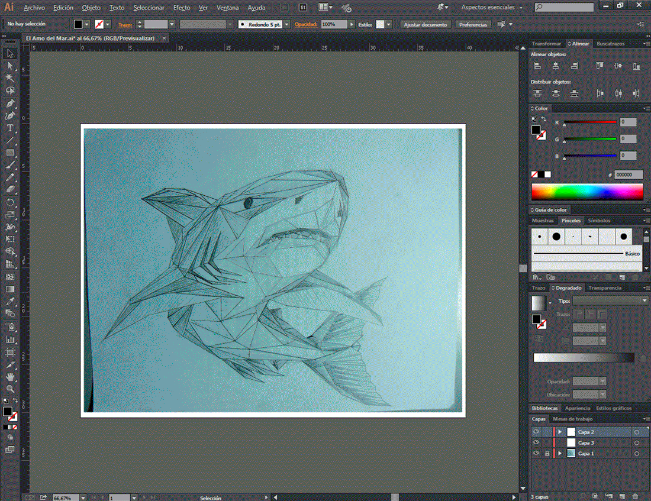This screenshot has width=651, height=501.
Task: Click the gradient ramp slider bar
Action: tap(584, 357)
